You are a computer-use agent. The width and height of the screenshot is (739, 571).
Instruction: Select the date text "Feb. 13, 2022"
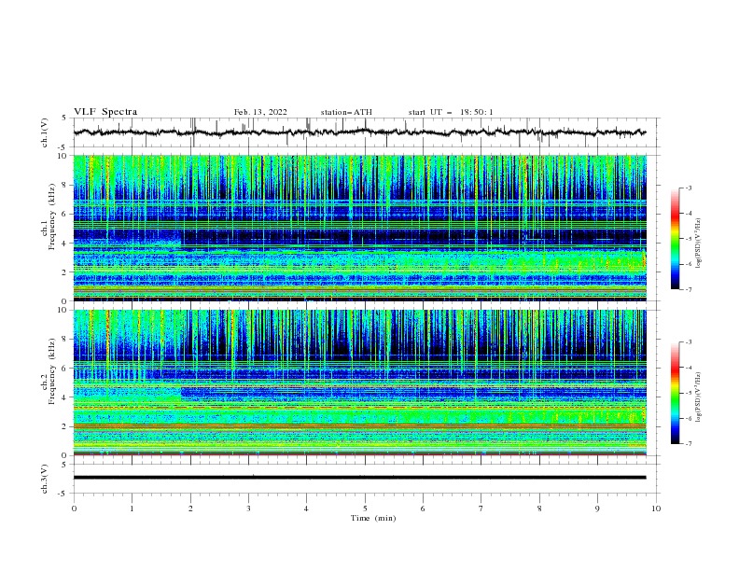pyautogui.click(x=260, y=112)
